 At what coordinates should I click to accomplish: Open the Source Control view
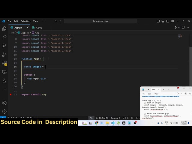pos(4,46)
